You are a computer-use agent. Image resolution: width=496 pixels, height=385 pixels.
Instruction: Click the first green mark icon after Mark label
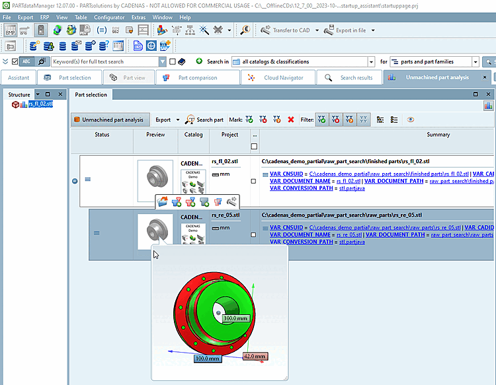pos(249,120)
